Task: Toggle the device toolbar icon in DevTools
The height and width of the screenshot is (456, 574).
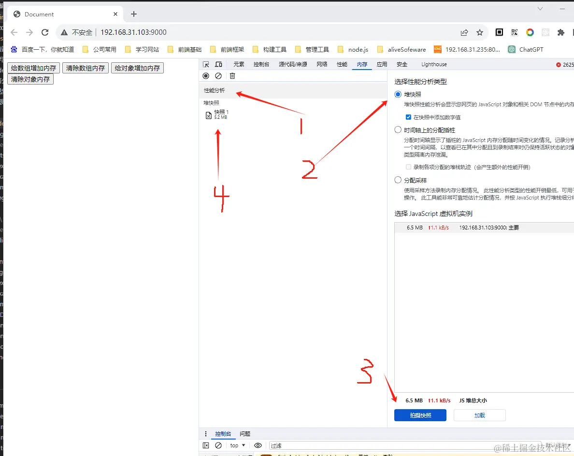Action: pyautogui.click(x=218, y=64)
